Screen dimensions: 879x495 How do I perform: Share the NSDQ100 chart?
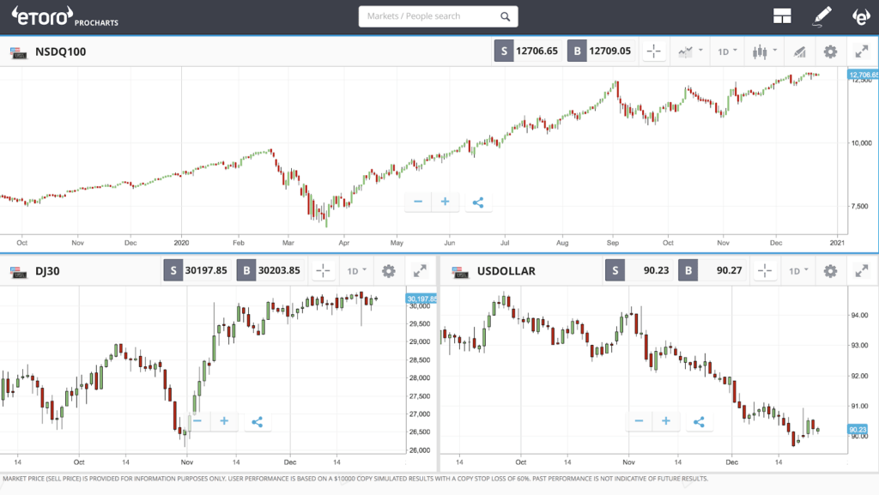[x=477, y=202]
